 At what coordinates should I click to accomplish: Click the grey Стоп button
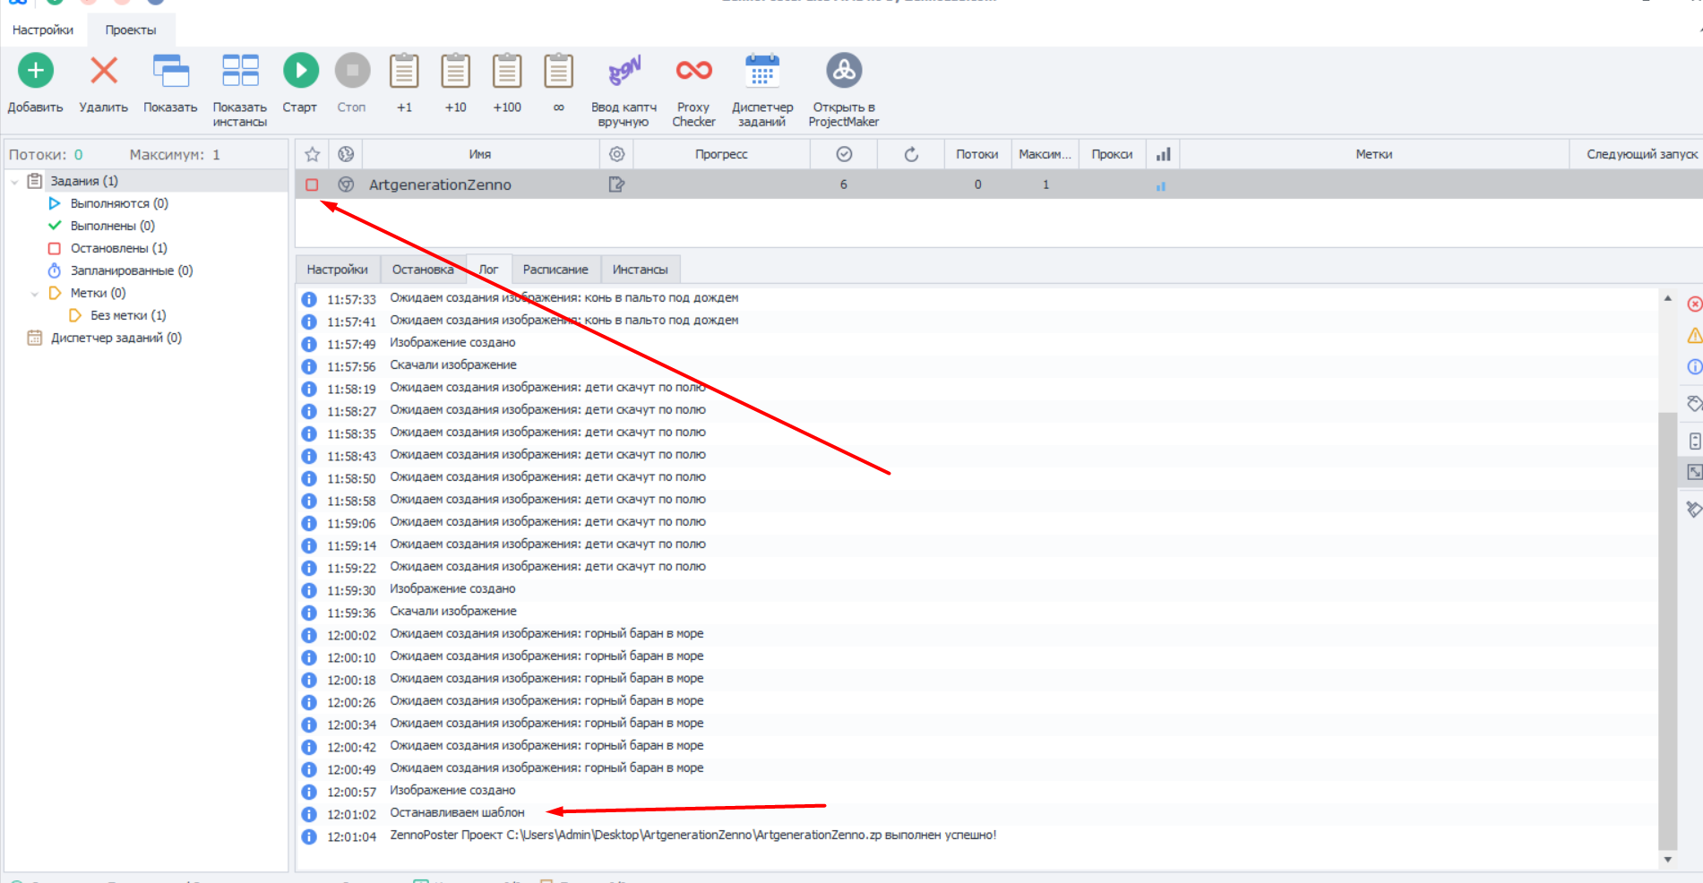click(x=352, y=71)
